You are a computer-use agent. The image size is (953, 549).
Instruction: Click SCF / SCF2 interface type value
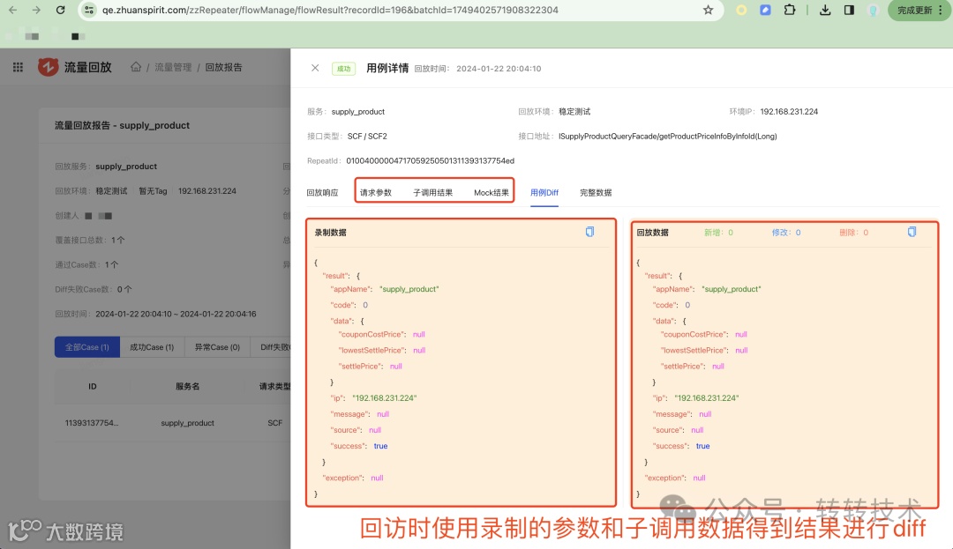pyautogui.click(x=367, y=136)
